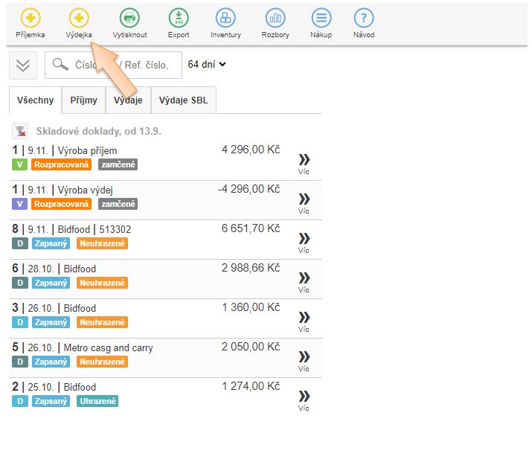Expand Víc for Výroba příjem row
Image resolution: width=532 pixels, height=468 pixels.
click(304, 163)
